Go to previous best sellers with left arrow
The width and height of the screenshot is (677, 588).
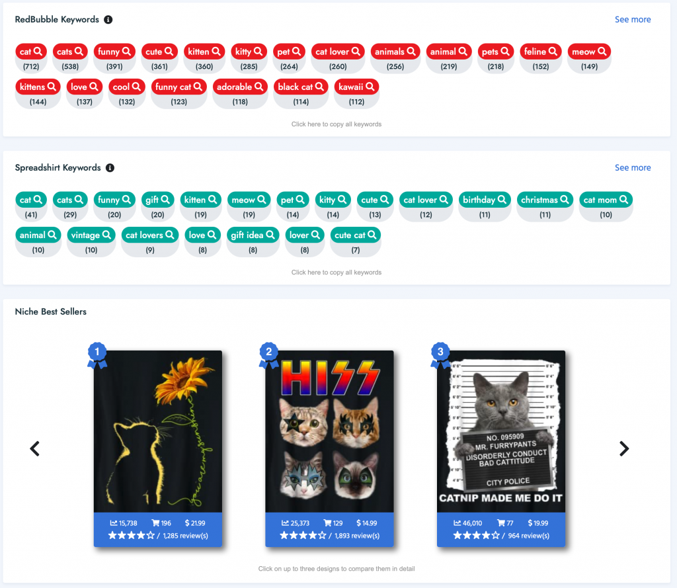(34, 448)
